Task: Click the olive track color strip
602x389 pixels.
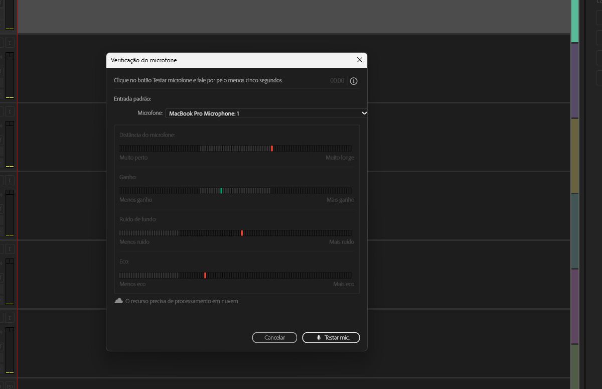Action: tap(575, 156)
